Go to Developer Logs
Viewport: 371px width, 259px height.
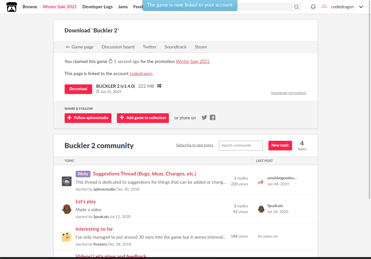click(x=97, y=7)
